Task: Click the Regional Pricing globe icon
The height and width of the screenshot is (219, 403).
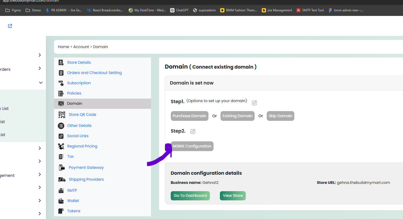Action: [x=61, y=146]
